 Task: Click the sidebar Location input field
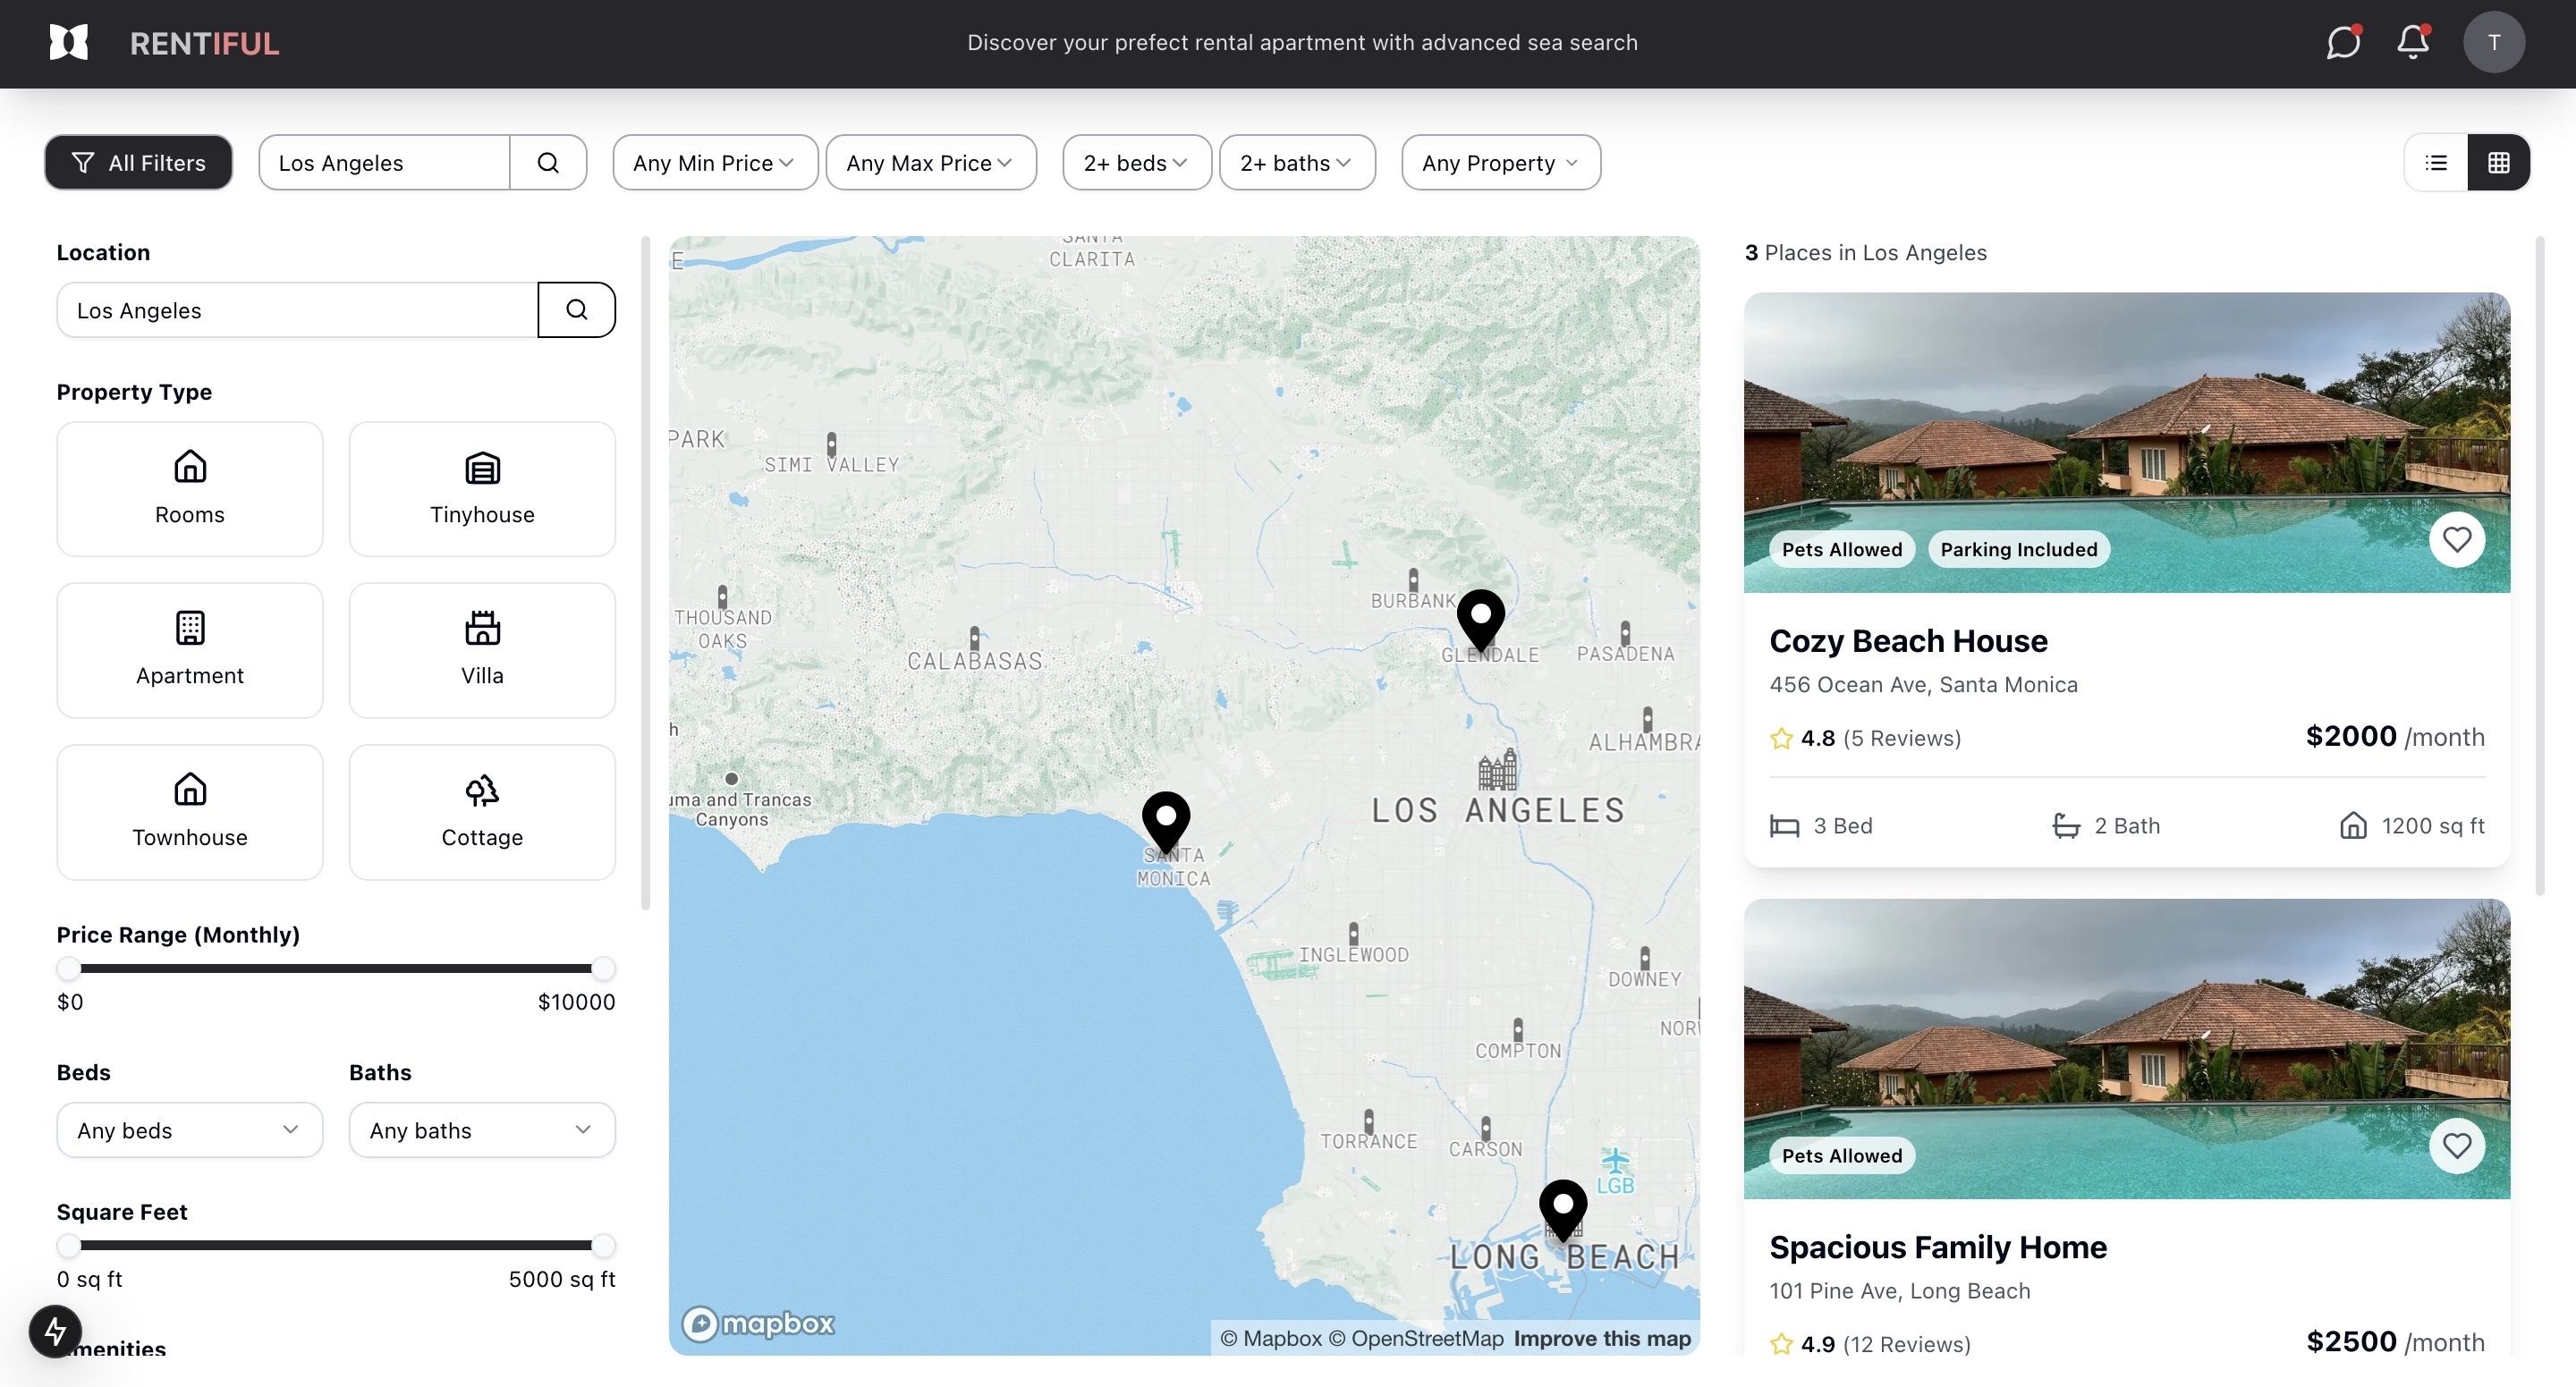[297, 310]
